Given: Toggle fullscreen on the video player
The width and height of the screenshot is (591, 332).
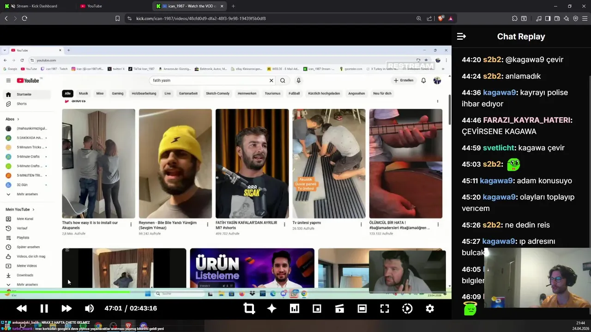Looking at the screenshot, I should 385,308.
